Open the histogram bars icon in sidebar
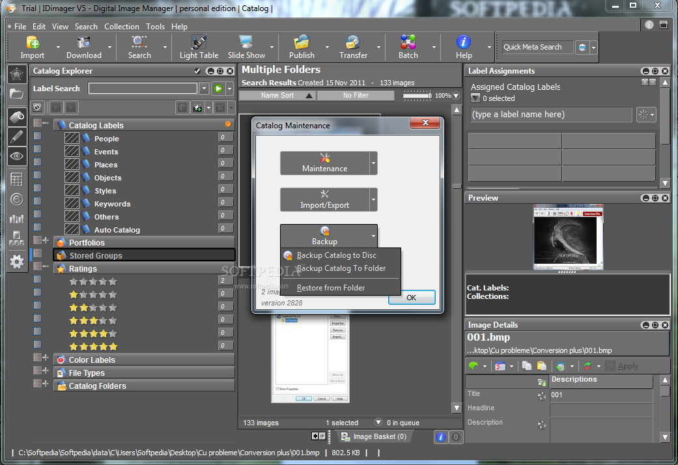 [16, 218]
